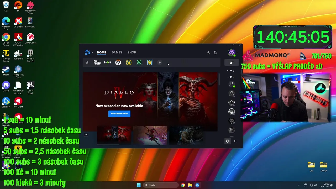Open Game Center desktop shortcut
336x189 pixels.
pyautogui.click(x=30, y=39)
